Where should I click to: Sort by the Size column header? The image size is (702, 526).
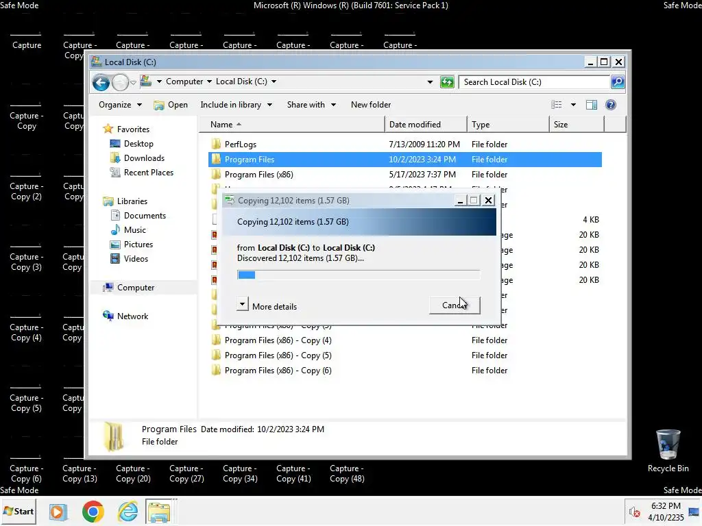tap(577, 125)
